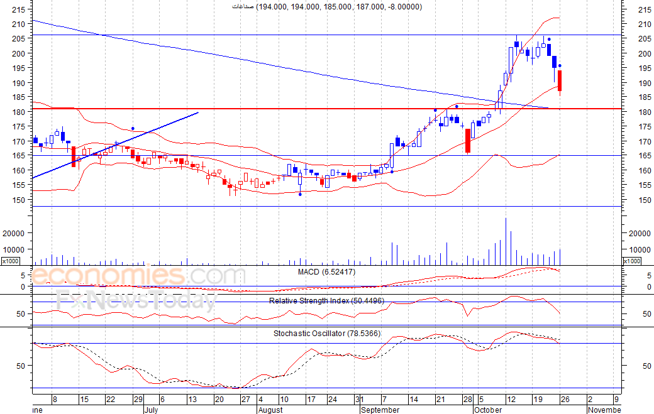654x414 pixels.
Task: Pick the November label on the date axis
Action: (x=605, y=410)
